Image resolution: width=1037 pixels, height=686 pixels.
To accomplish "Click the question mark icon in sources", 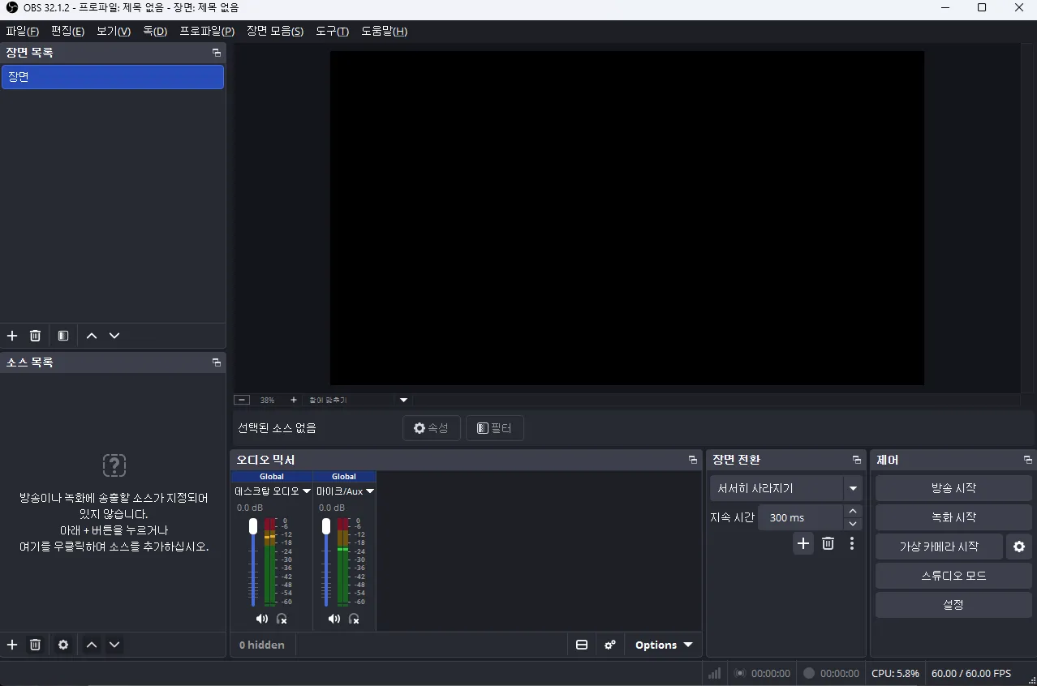I will [x=114, y=465].
